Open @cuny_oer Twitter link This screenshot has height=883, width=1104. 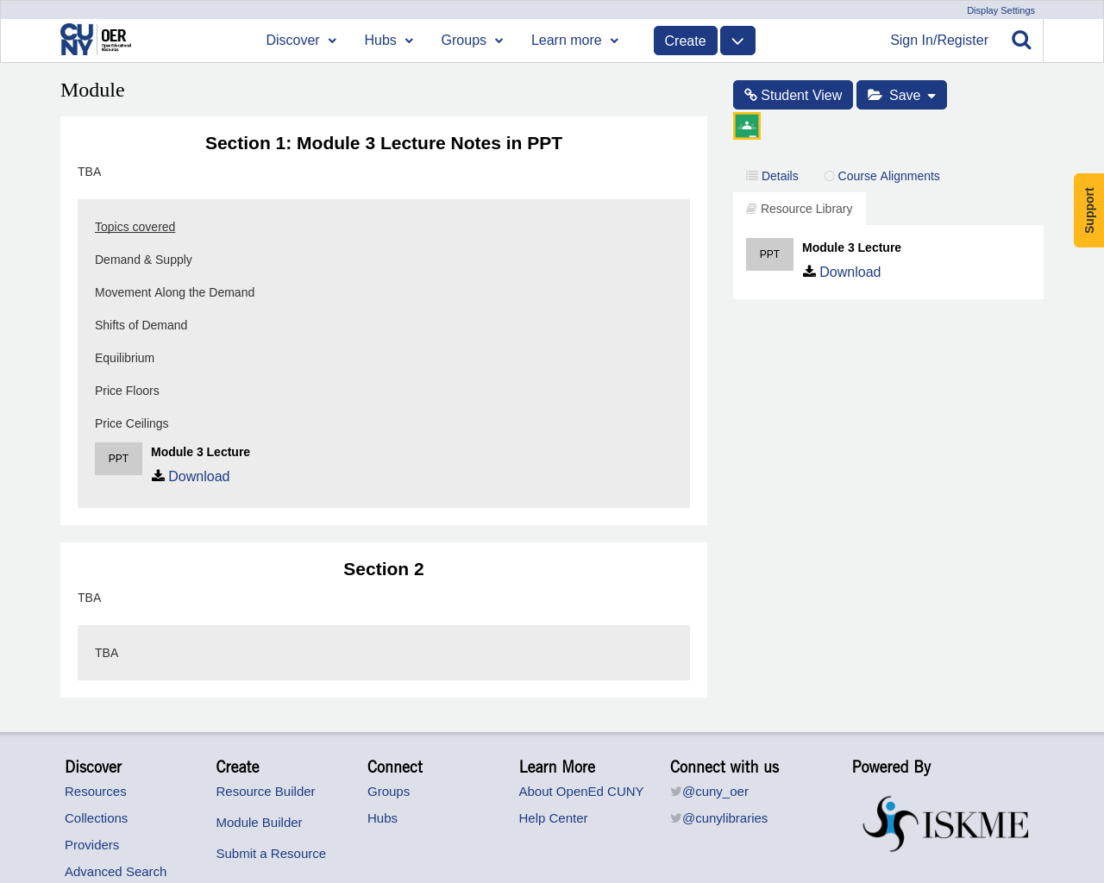click(x=715, y=792)
